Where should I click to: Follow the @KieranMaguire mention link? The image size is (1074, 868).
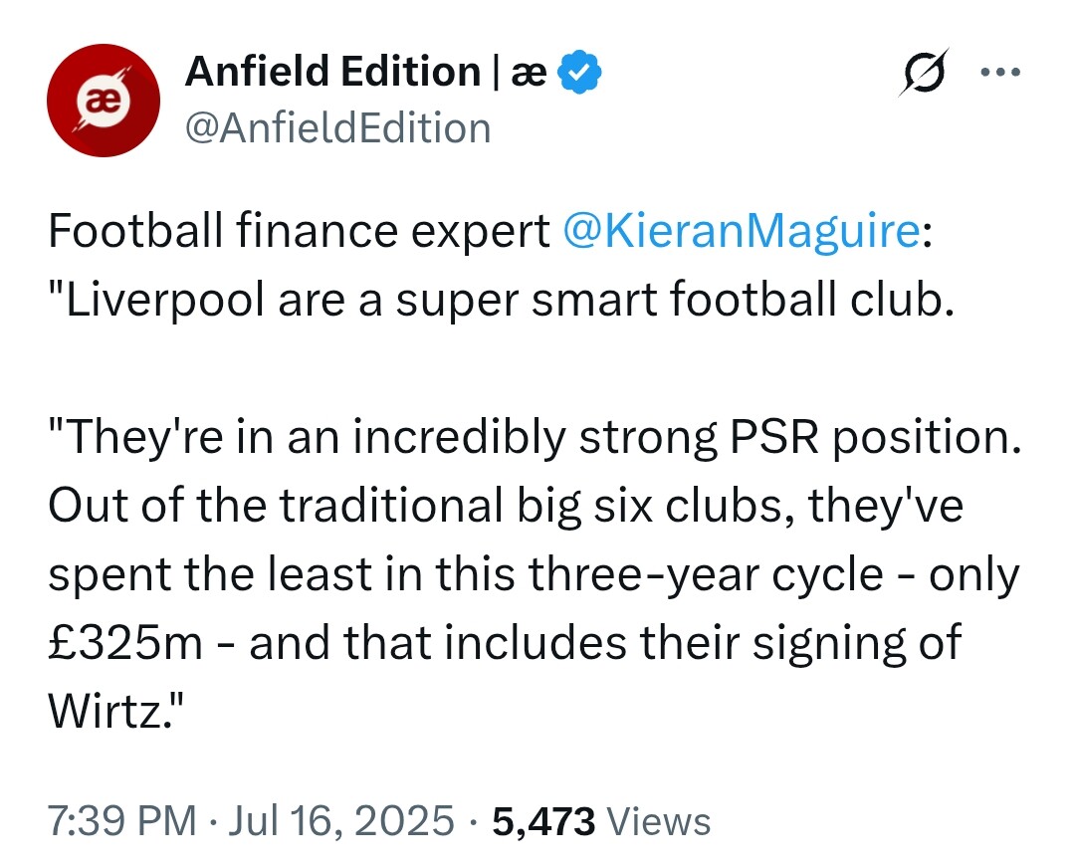pyautogui.click(x=740, y=232)
